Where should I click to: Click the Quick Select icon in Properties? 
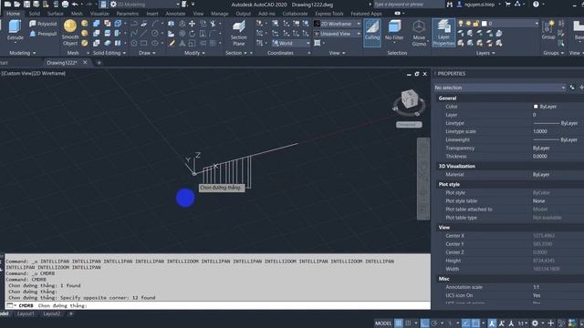[x=572, y=87]
